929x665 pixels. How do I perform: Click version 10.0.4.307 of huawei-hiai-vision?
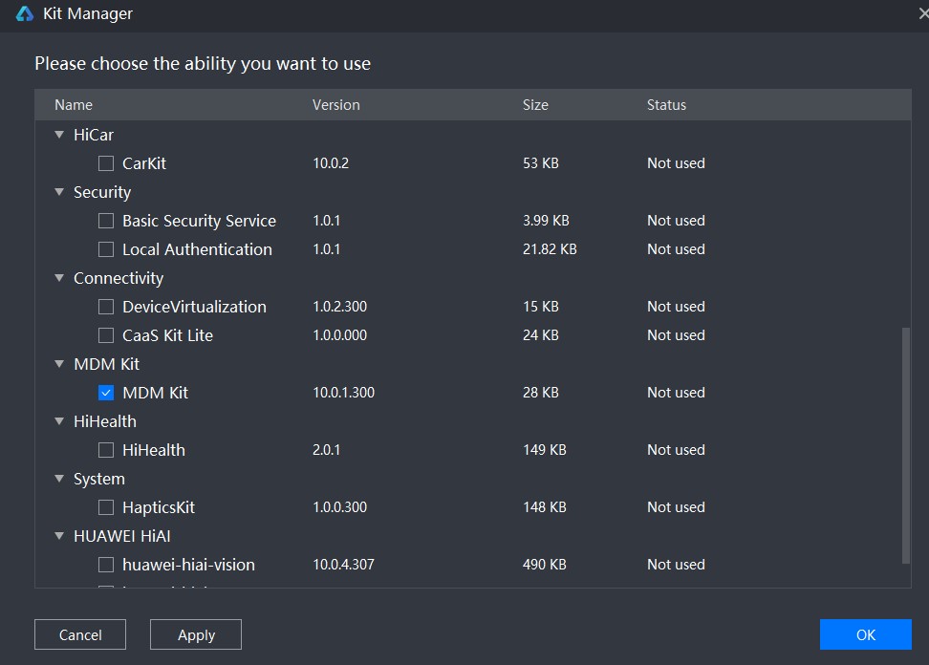[344, 565]
